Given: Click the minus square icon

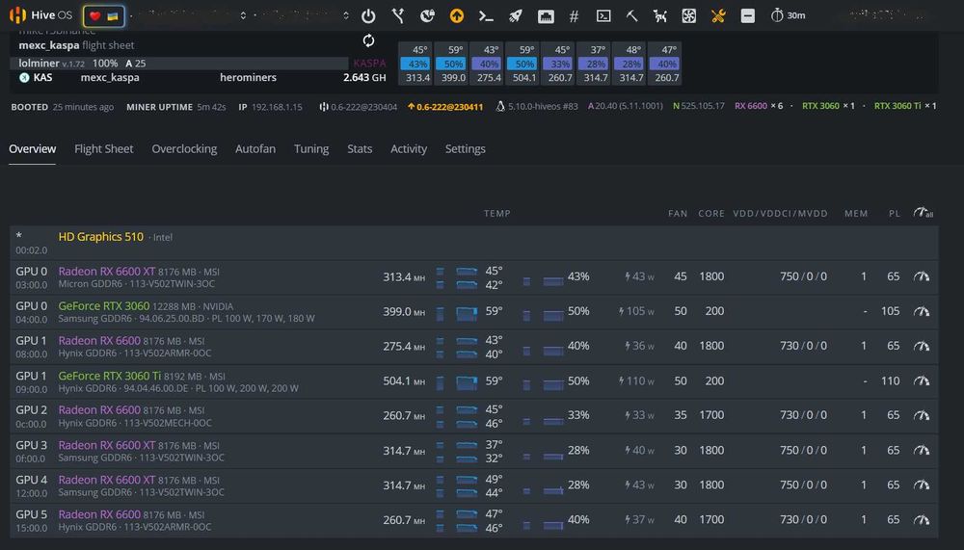Looking at the screenshot, I should click(748, 16).
